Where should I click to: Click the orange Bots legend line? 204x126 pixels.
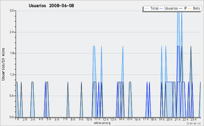(x=190, y=9)
